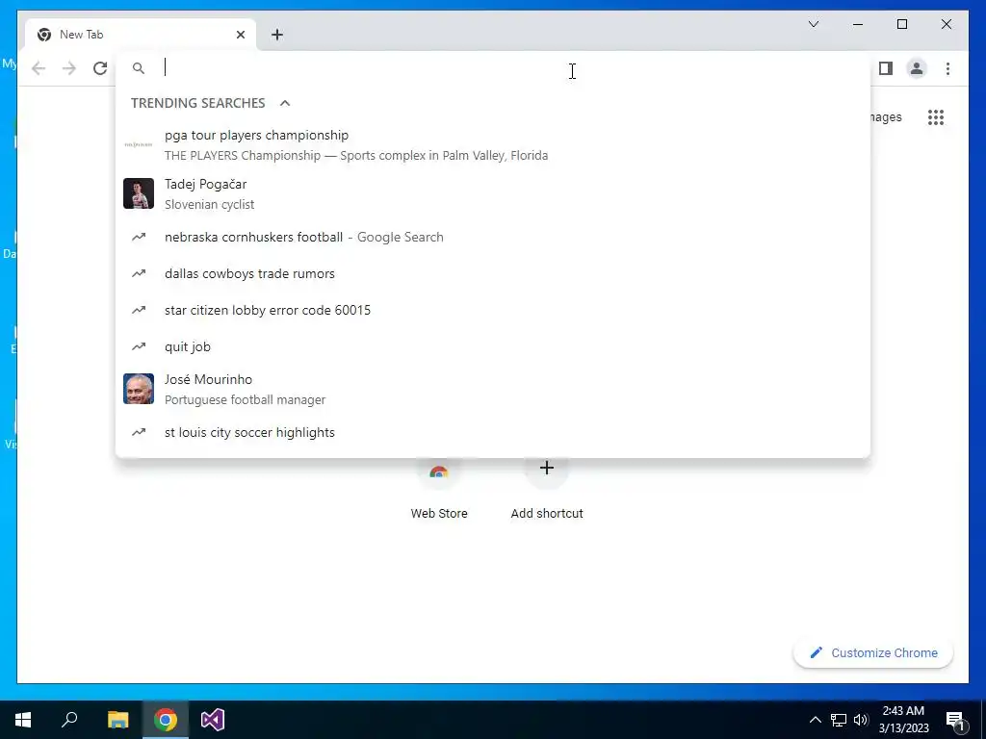Select Tadej Pogačar suggestion

click(493, 193)
